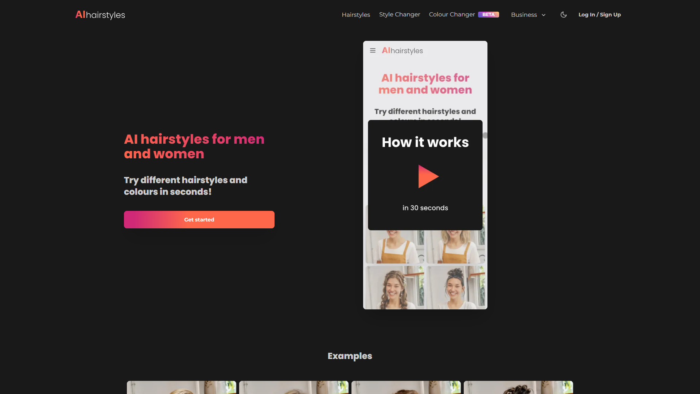700x394 pixels.
Task: Open first example thumbnail under Examples
Action: (x=181, y=387)
